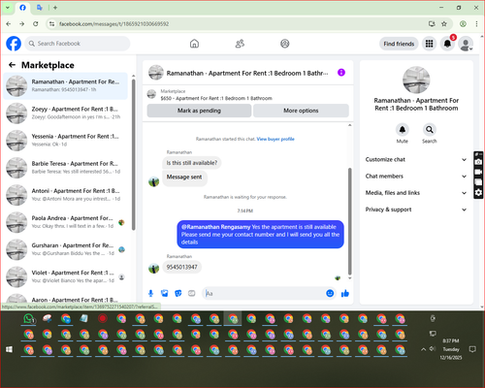Open the Friends icon in top navigation
Screen dimensions: 485x388
tap(240, 44)
